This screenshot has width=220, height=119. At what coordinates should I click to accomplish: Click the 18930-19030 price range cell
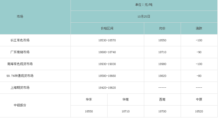[x=107, y=64]
